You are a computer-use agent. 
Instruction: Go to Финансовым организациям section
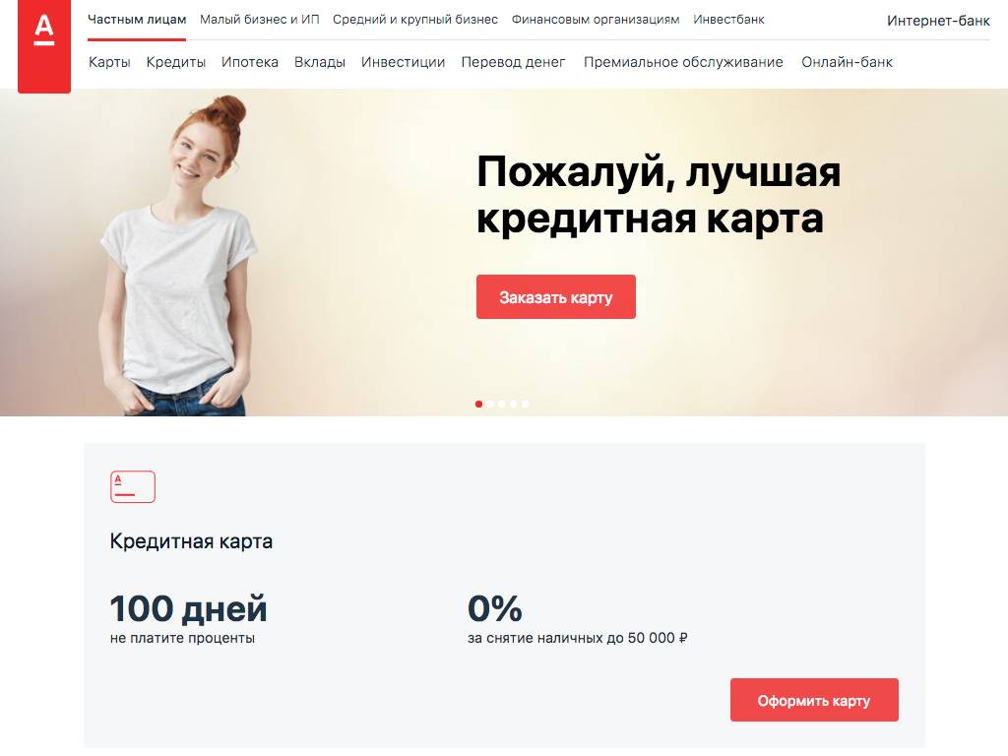click(x=596, y=20)
